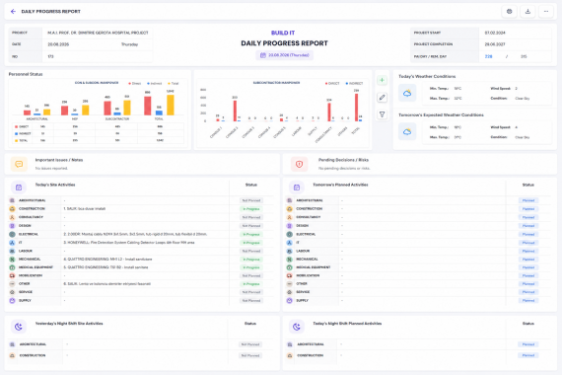Click Not Planned status for Labour today
Screen dimensions: 562x375
(x=251, y=252)
